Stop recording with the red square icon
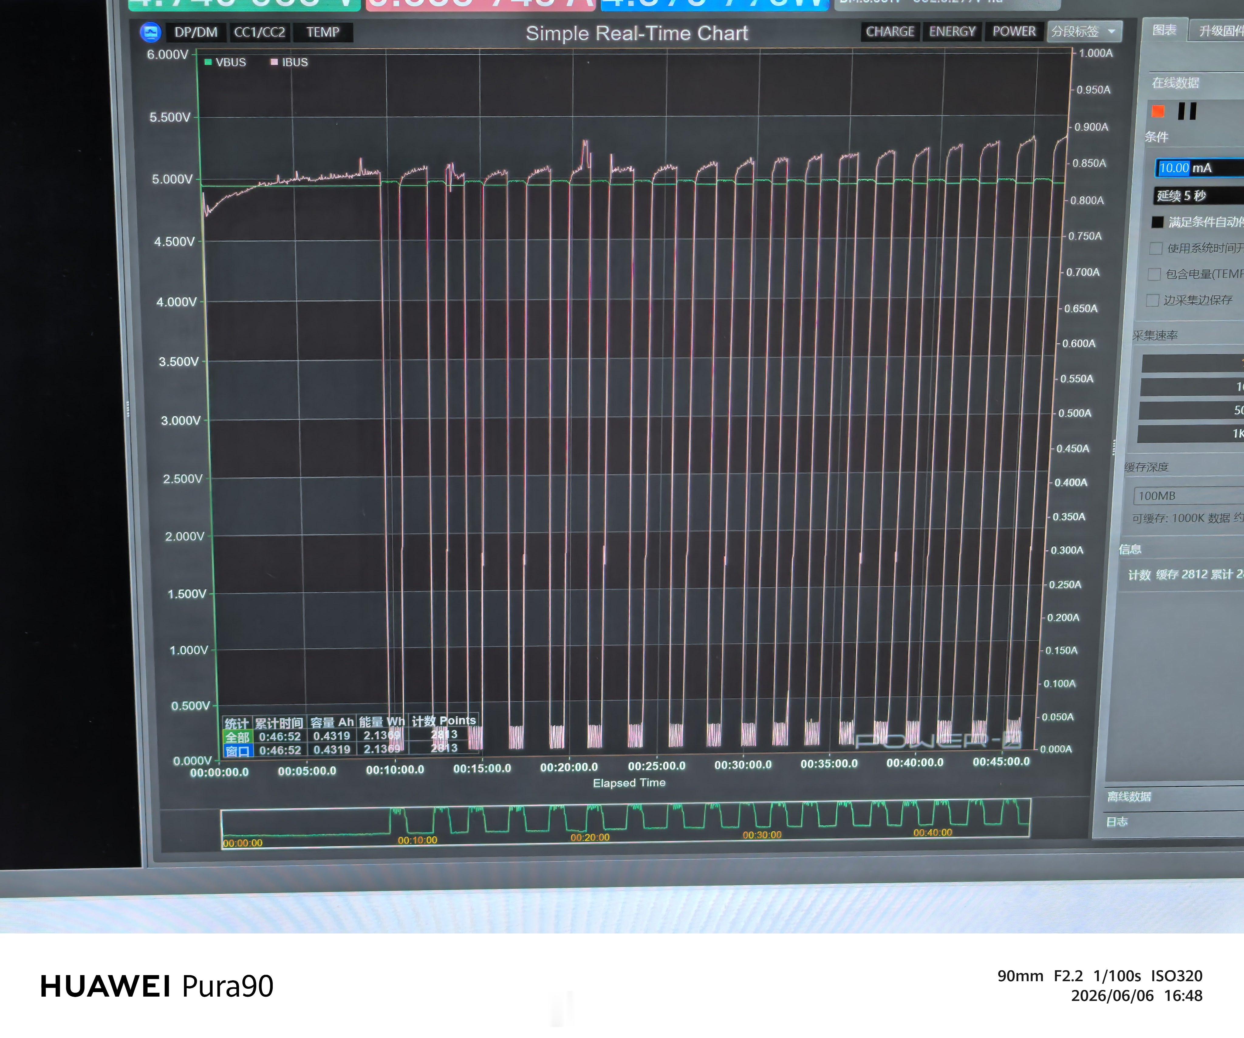The width and height of the screenshot is (1244, 1038). click(x=1157, y=111)
